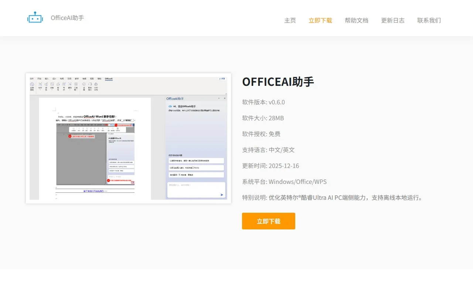
Task: Select the 润色 polishing tool icon
Action: point(46,84)
